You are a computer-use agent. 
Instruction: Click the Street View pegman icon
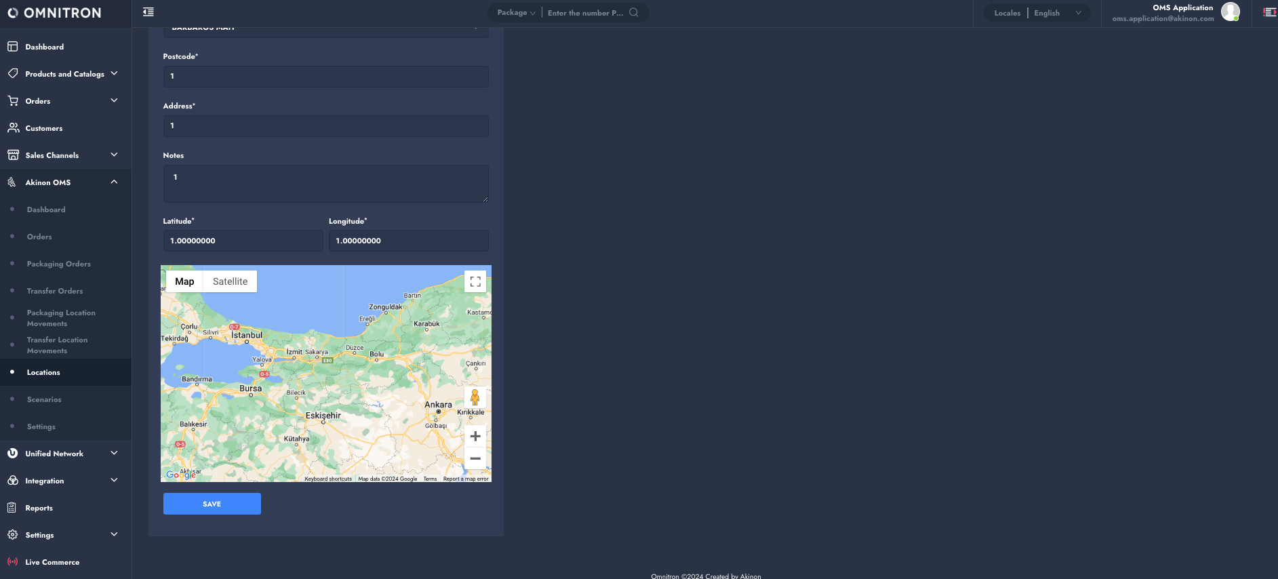475,397
